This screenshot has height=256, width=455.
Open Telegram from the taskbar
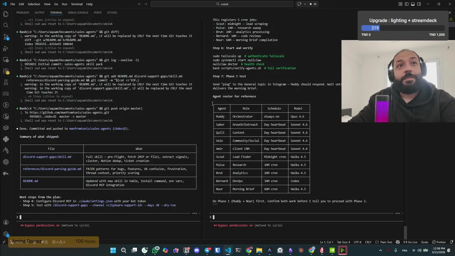(207, 250)
